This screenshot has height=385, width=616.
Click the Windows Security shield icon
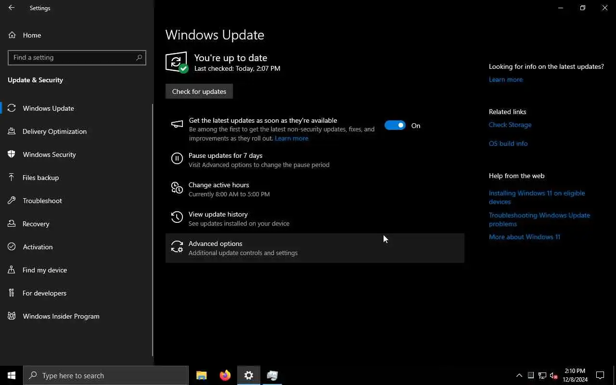point(12,154)
